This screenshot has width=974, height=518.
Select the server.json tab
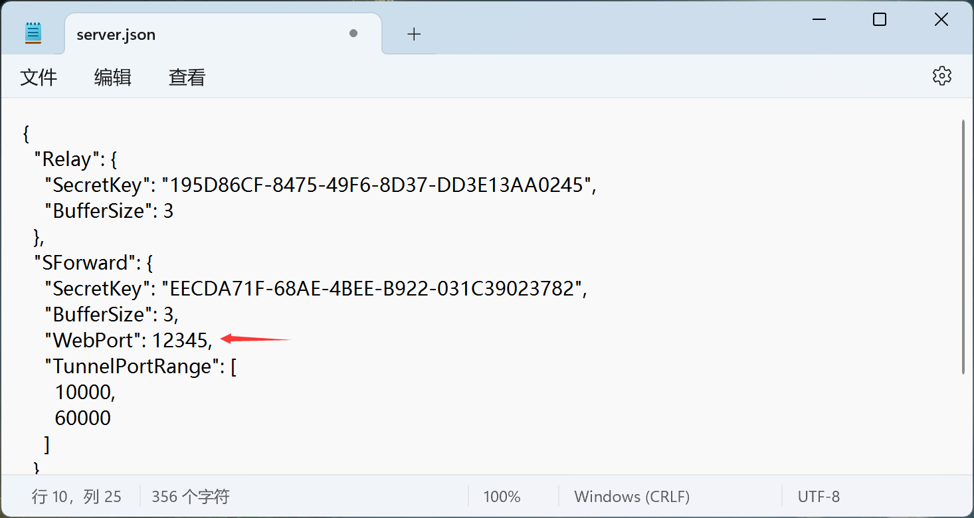point(223,34)
